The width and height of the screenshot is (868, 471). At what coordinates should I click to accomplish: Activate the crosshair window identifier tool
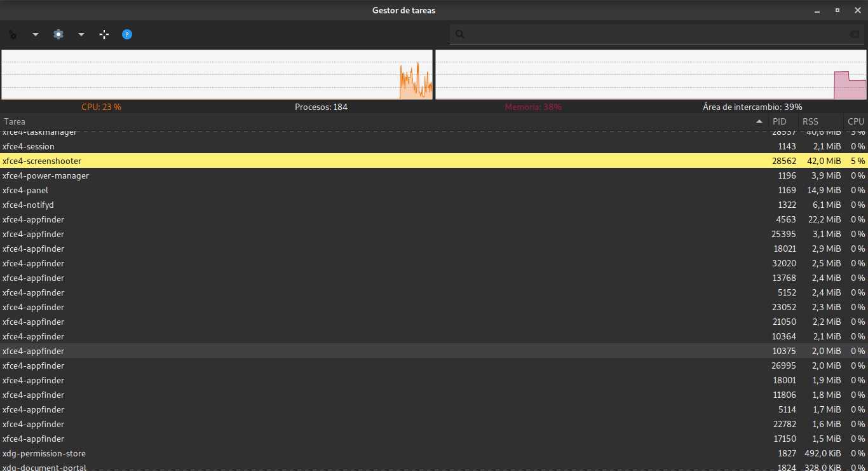tap(104, 34)
